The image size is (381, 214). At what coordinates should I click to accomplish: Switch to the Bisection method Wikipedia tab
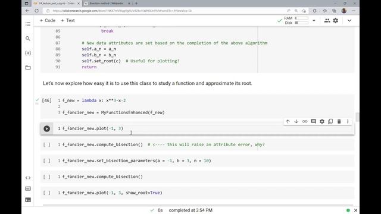pos(107,4)
